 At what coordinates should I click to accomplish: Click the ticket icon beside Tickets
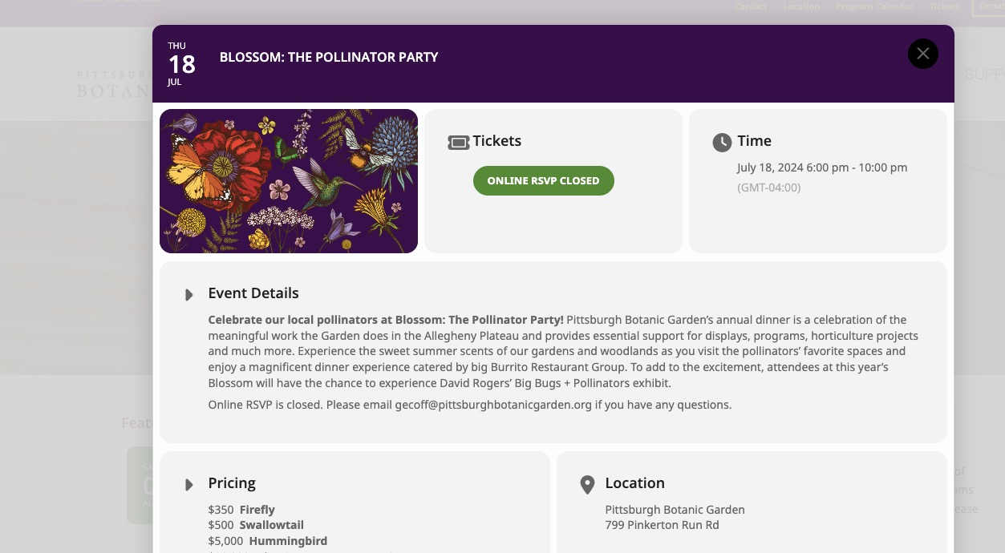click(459, 143)
